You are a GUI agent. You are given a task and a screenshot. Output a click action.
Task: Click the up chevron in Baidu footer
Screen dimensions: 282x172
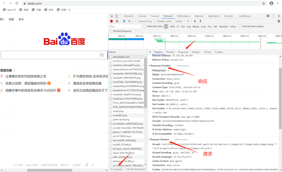(x=93, y=165)
